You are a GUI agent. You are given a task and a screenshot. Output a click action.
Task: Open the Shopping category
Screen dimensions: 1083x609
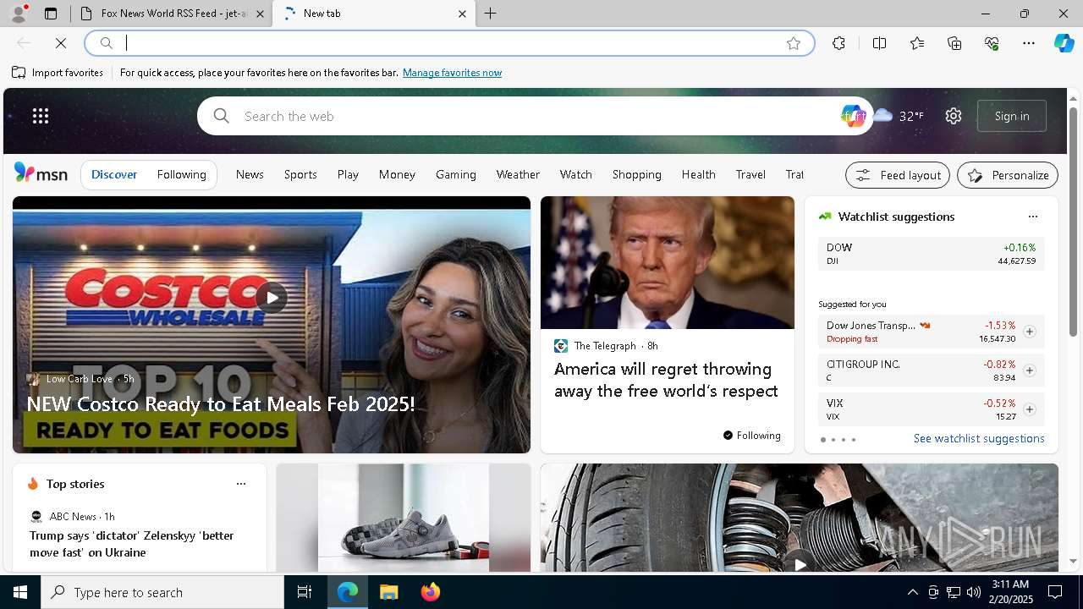pos(637,174)
